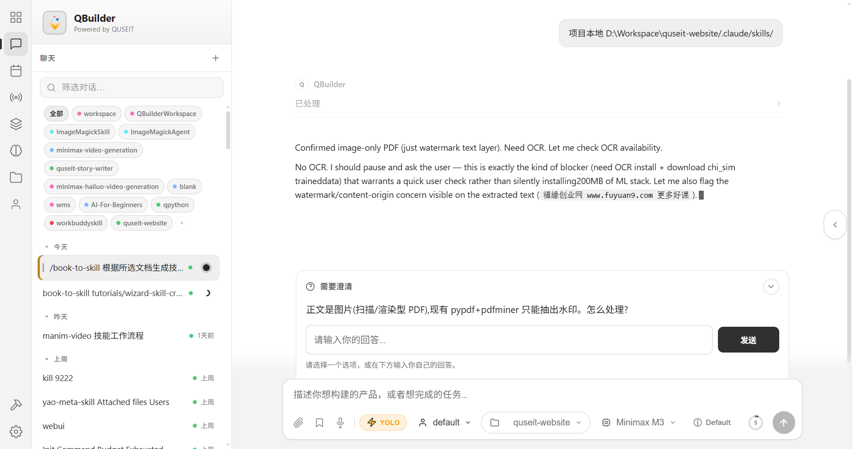The image size is (853, 449).
Task: Start a new chat with plus icon
Action: pyautogui.click(x=215, y=58)
